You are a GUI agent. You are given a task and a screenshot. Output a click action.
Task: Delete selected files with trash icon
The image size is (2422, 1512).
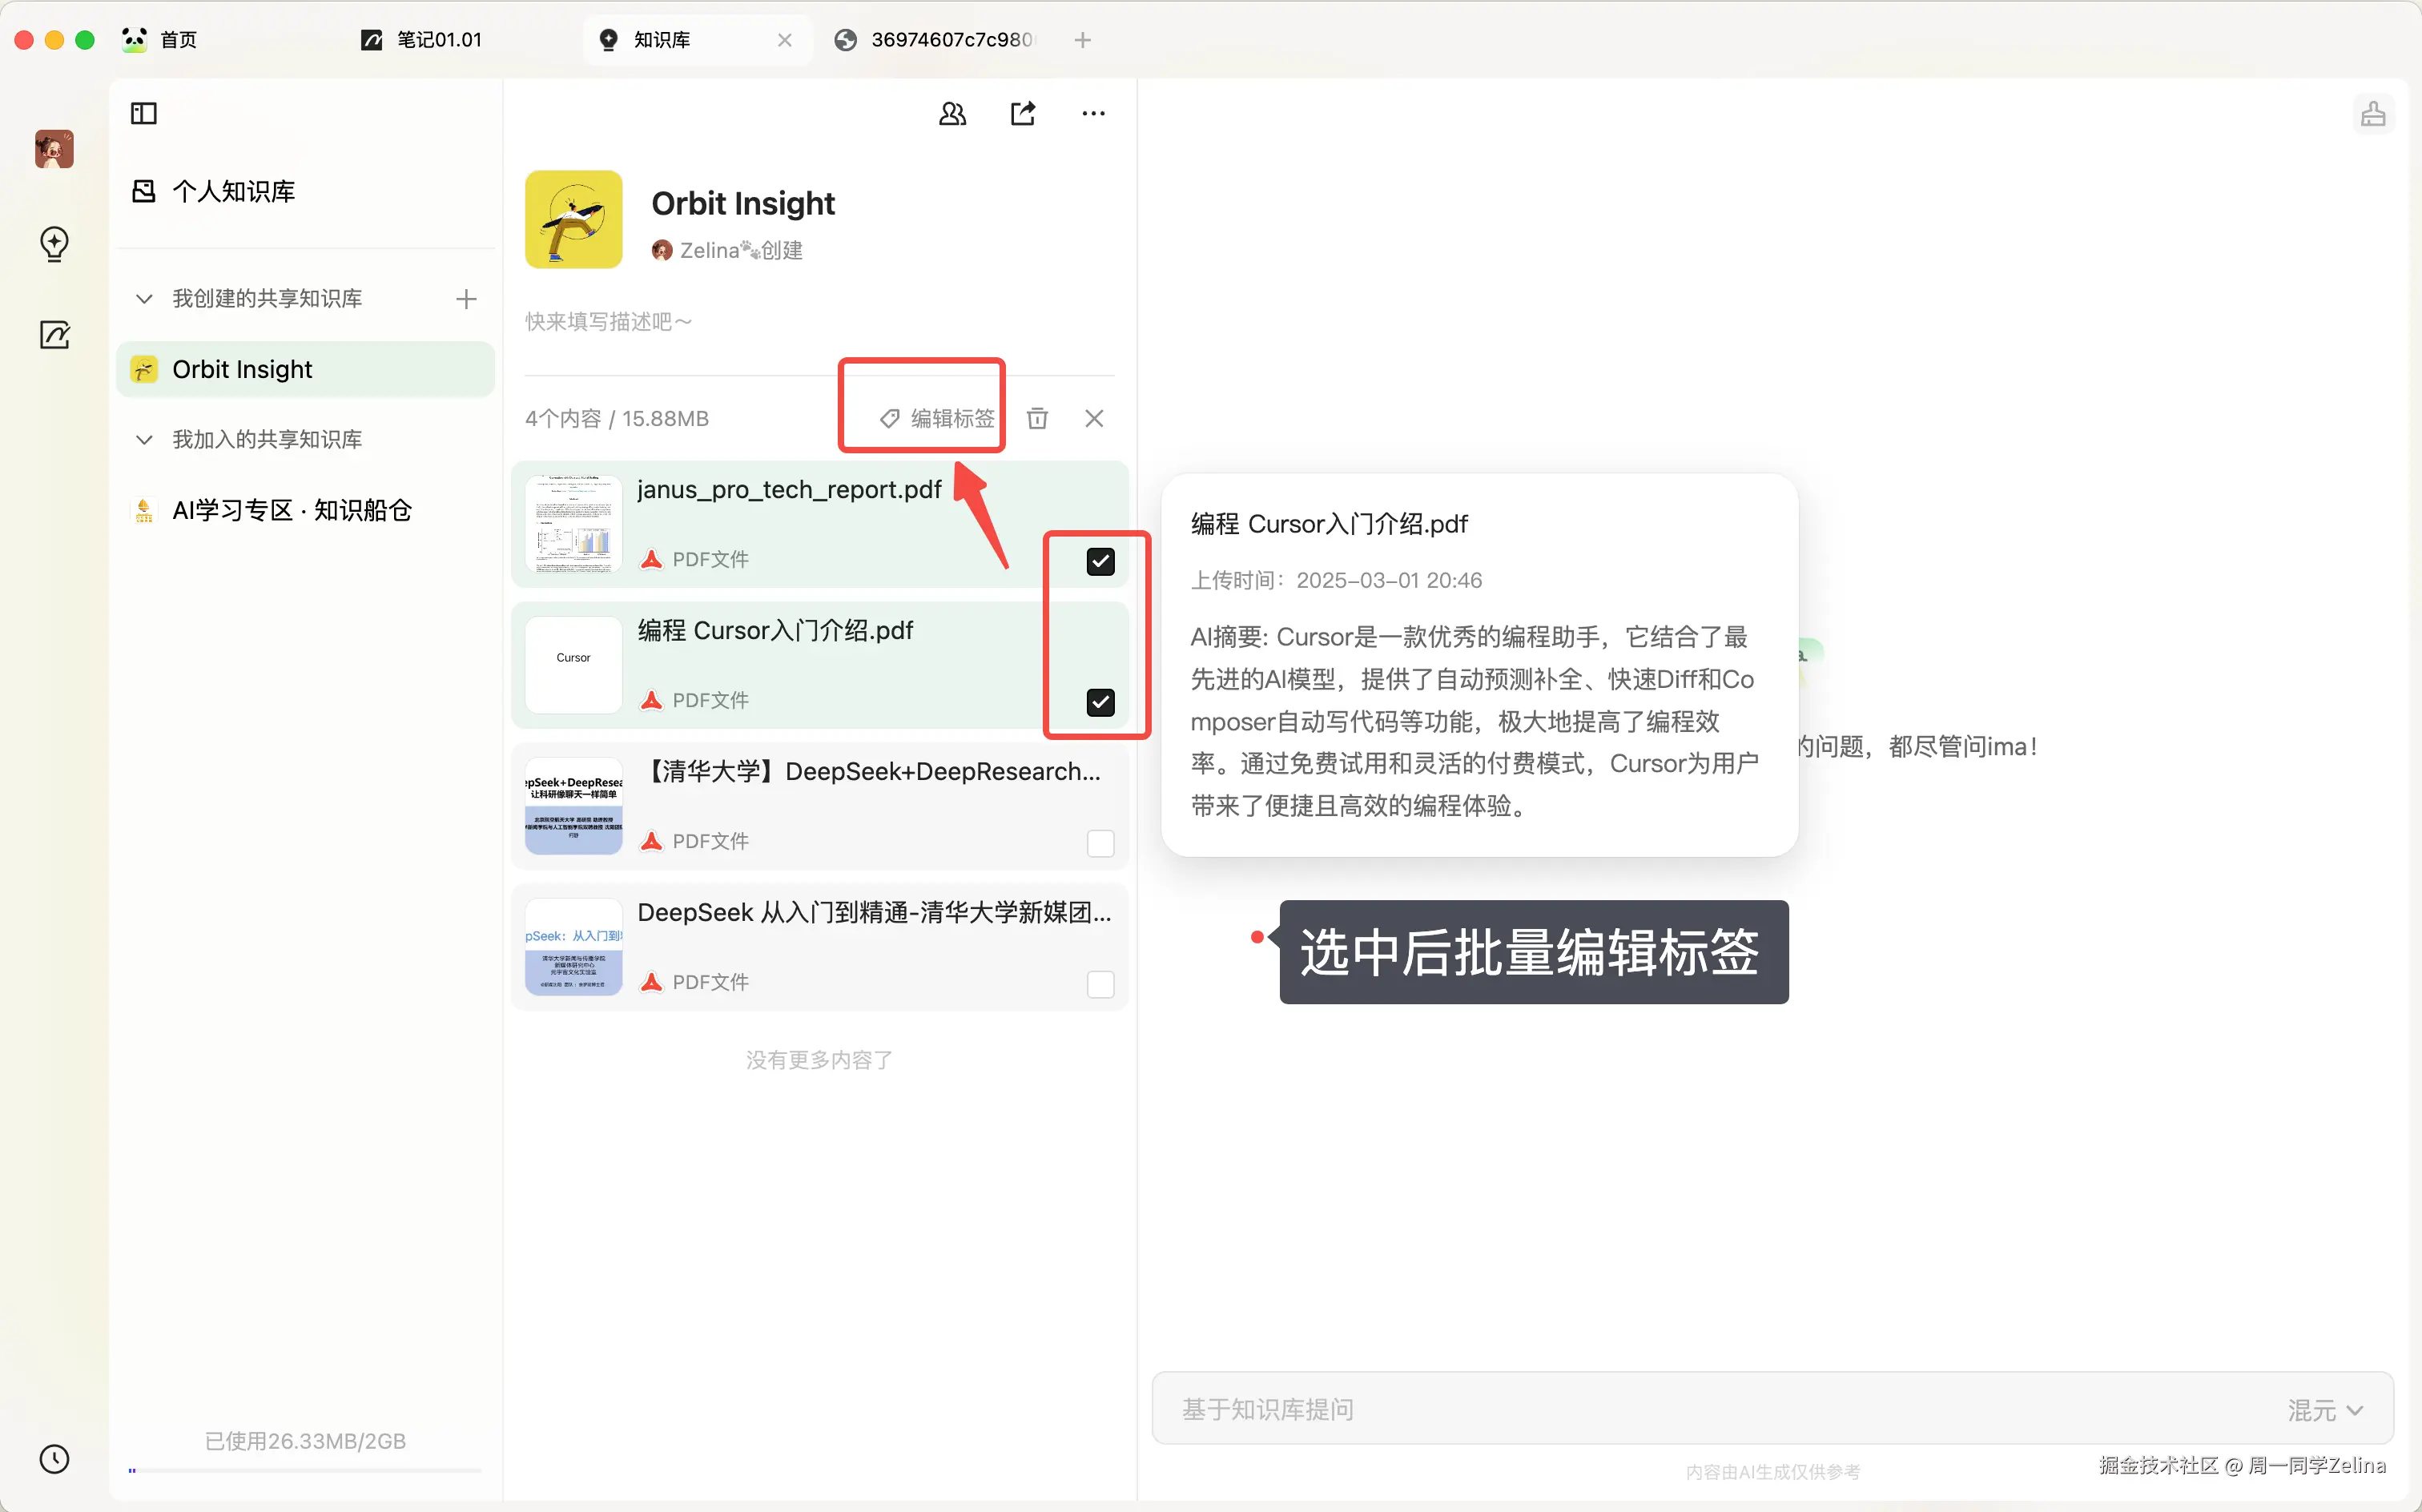click(1037, 418)
